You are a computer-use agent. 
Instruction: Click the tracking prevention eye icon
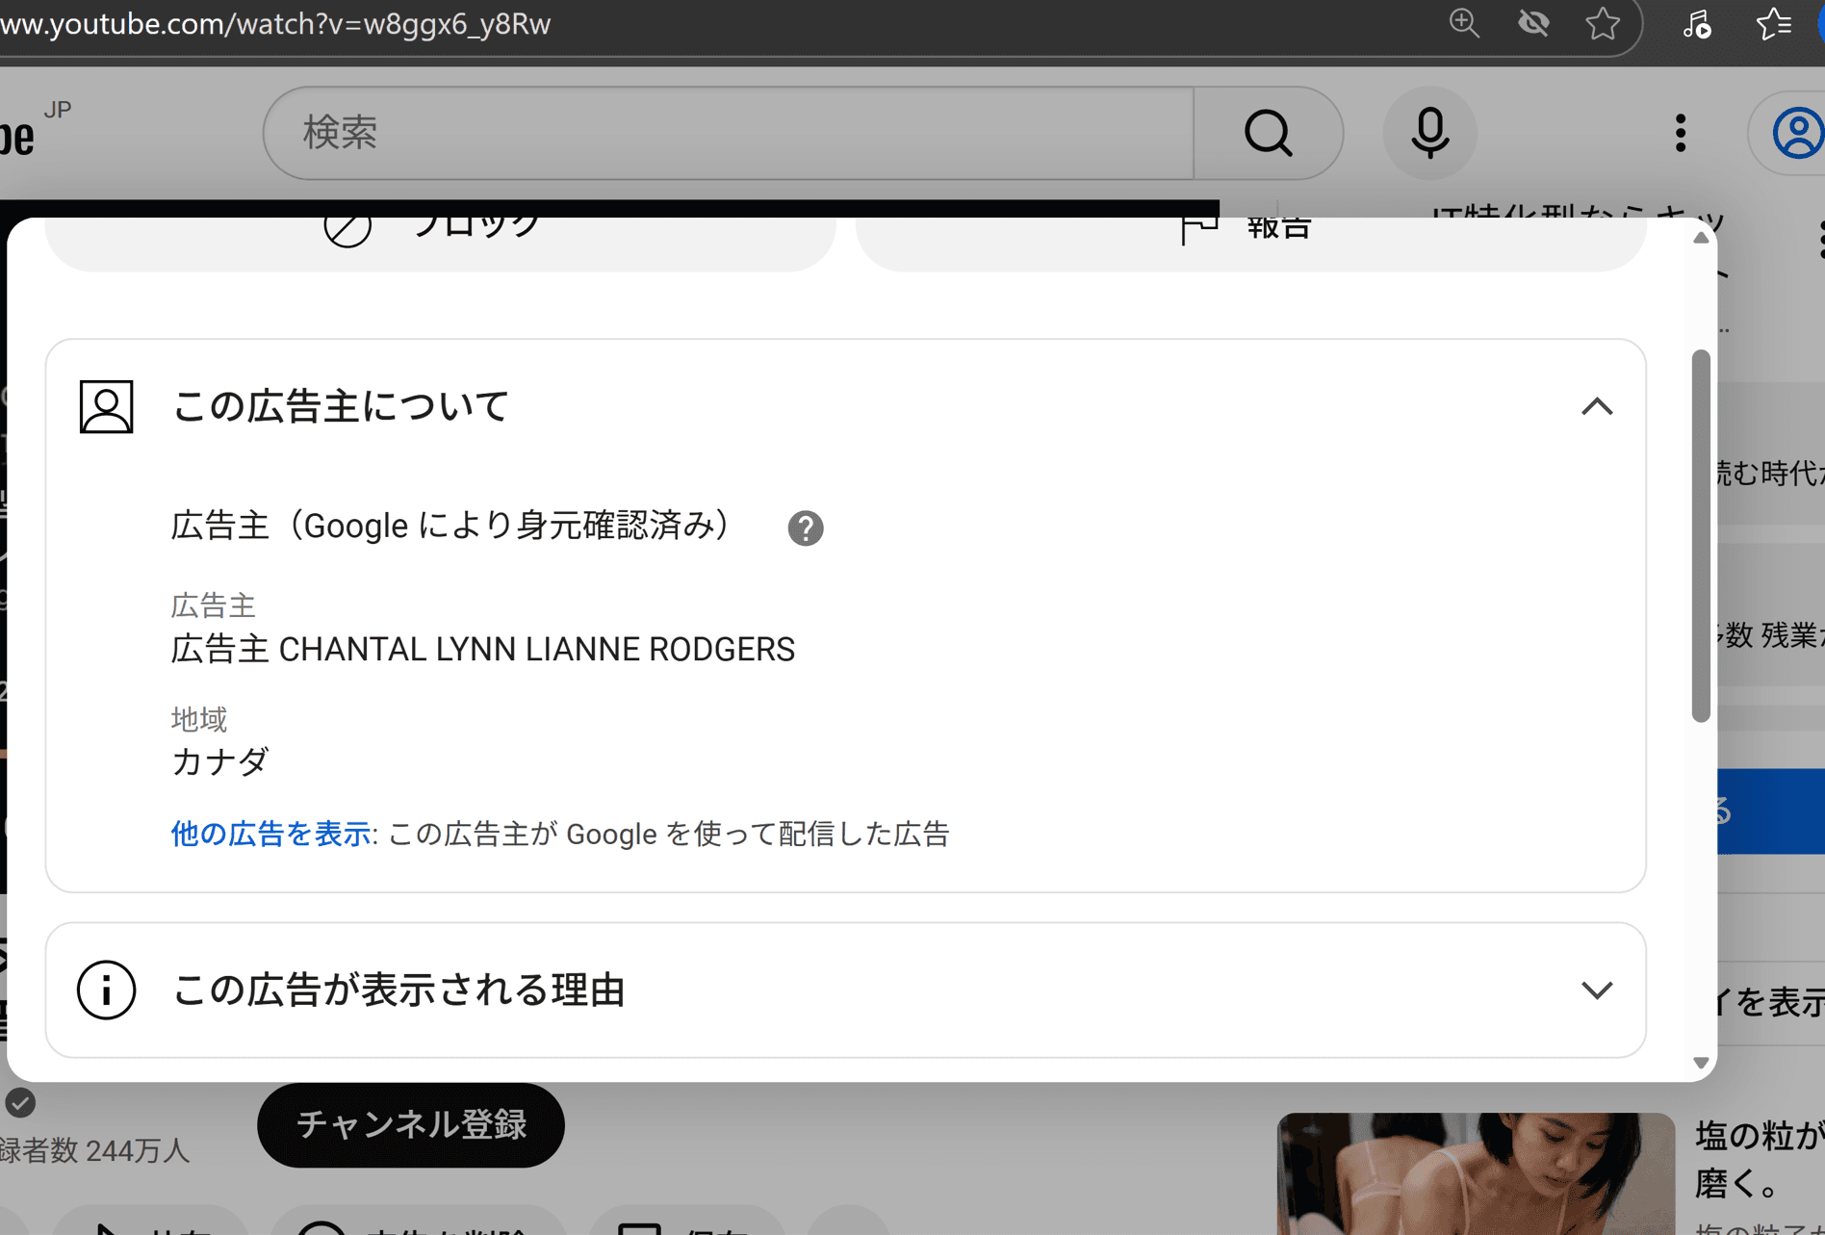[x=1533, y=23]
